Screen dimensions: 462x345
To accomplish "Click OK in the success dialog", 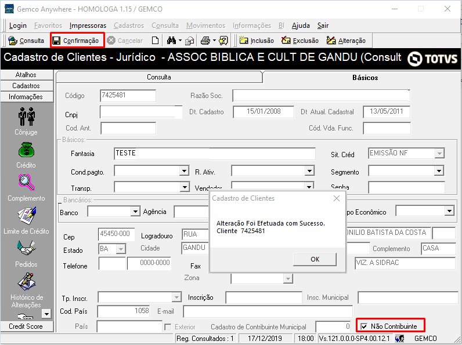I will coord(315,259).
